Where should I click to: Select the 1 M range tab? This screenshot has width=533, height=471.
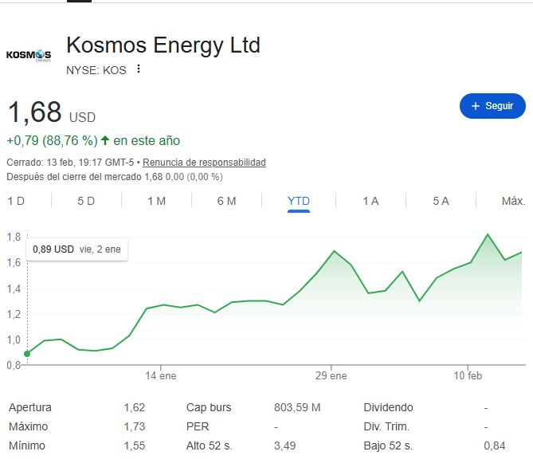tap(156, 201)
